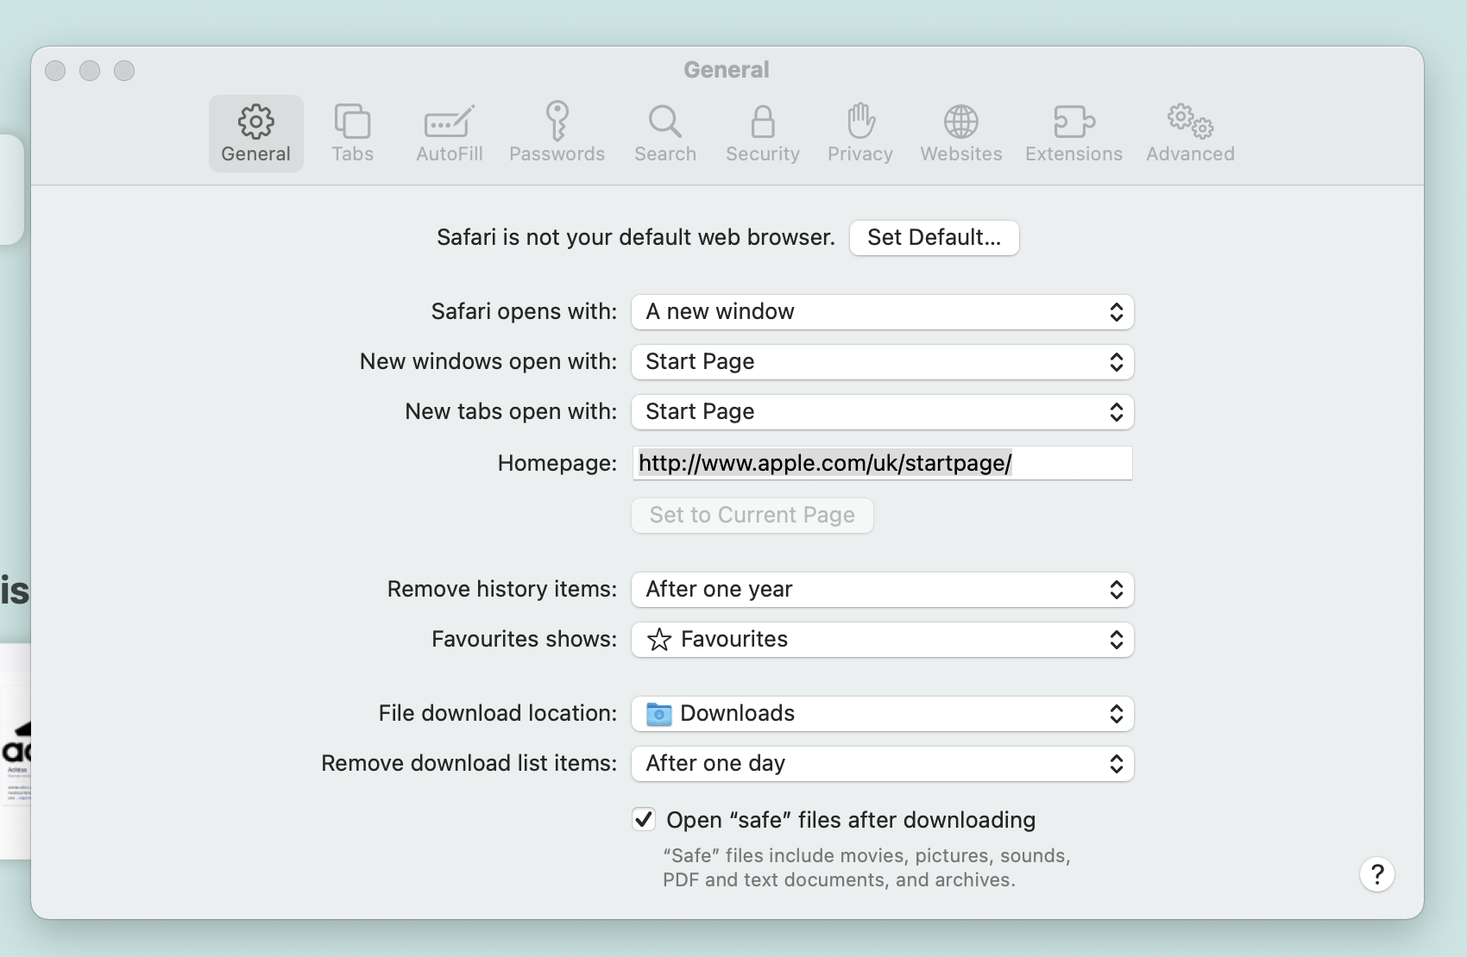Expand the New windows open with dropdown
1467x957 pixels.
[883, 362]
